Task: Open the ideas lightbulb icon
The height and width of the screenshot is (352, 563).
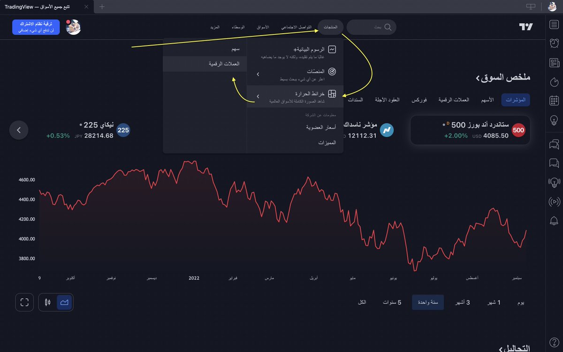Action: [x=554, y=120]
